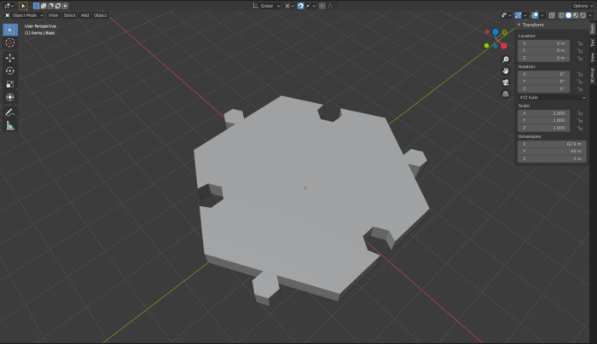597x344 pixels.
Task: Click the active tool select-box header icon
Action: [x=23, y=6]
